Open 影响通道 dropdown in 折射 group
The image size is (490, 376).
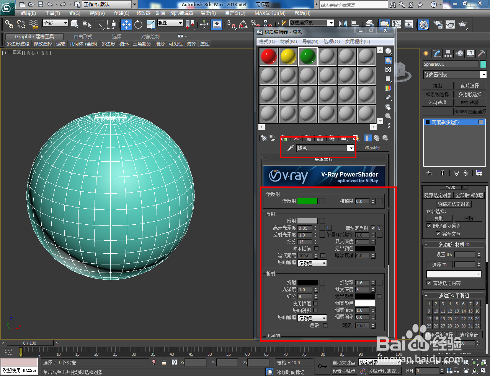(x=312, y=318)
